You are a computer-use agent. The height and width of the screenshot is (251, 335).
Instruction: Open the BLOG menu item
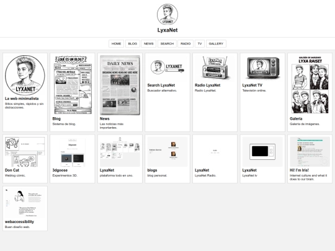(x=133, y=43)
